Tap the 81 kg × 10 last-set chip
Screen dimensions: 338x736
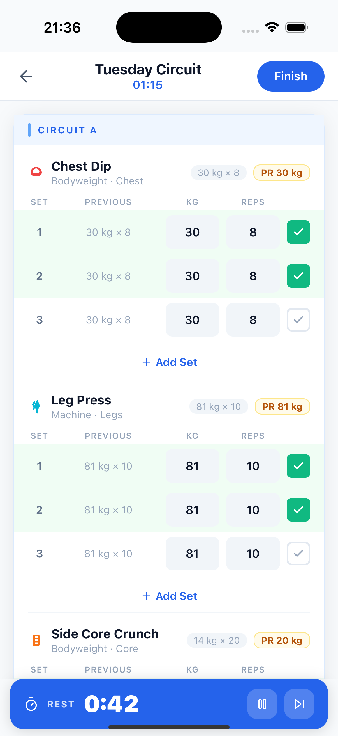click(219, 406)
